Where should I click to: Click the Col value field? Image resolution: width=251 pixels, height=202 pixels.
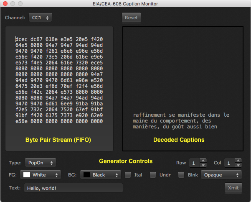tap(229, 163)
